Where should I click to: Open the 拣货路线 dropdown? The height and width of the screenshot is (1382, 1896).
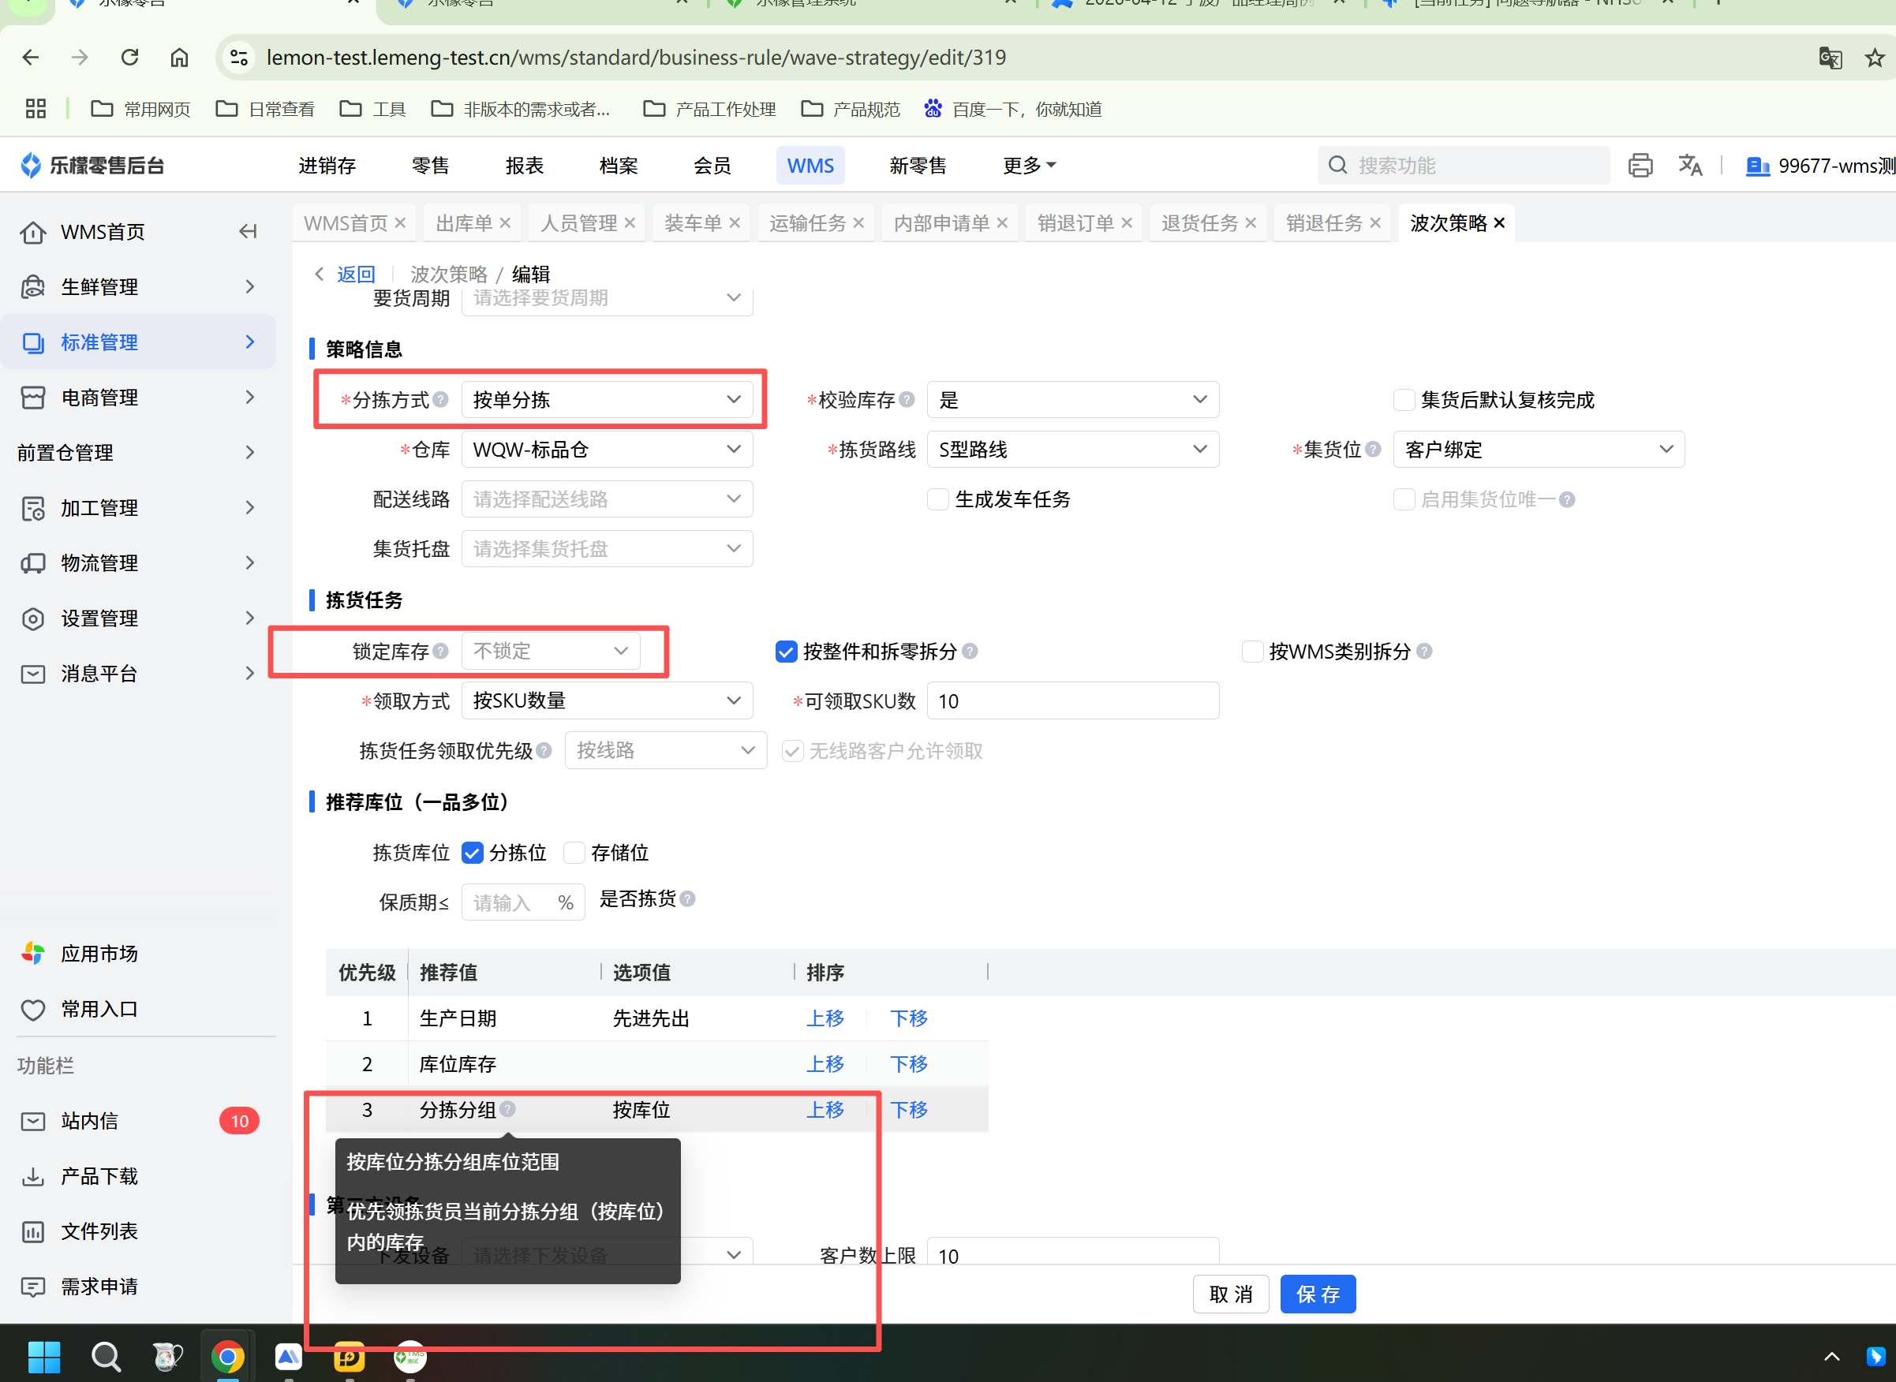click(x=1071, y=450)
